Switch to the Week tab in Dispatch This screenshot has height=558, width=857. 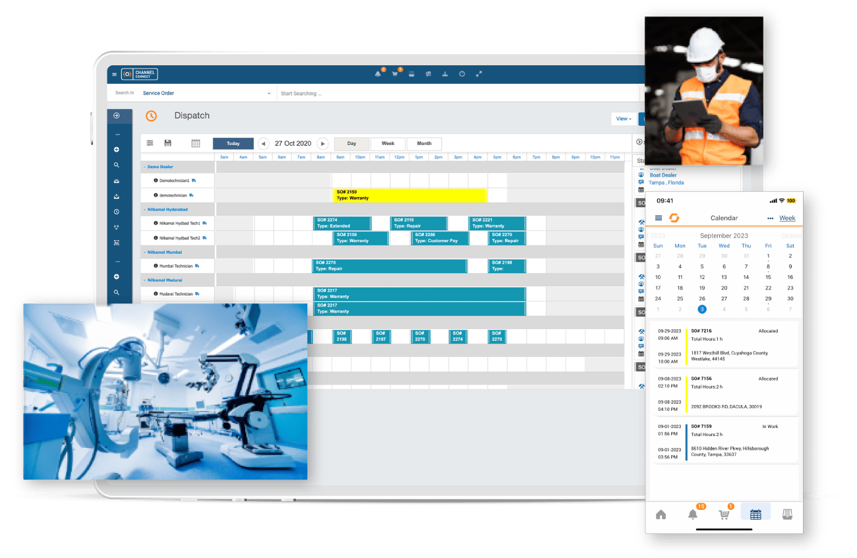coord(388,143)
